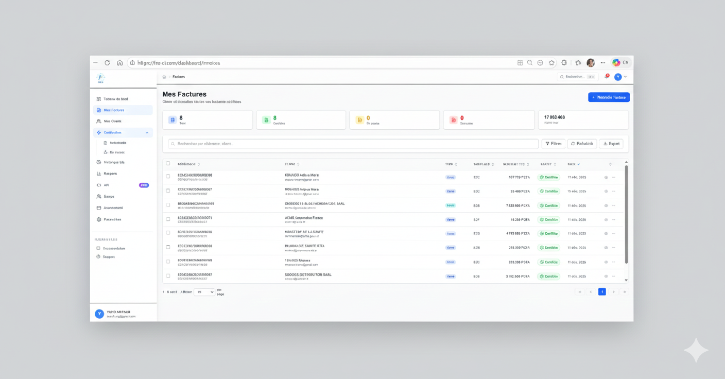The image size is (725, 379).
Task: Open the rows-per-page dropdown
Action: pyautogui.click(x=204, y=292)
